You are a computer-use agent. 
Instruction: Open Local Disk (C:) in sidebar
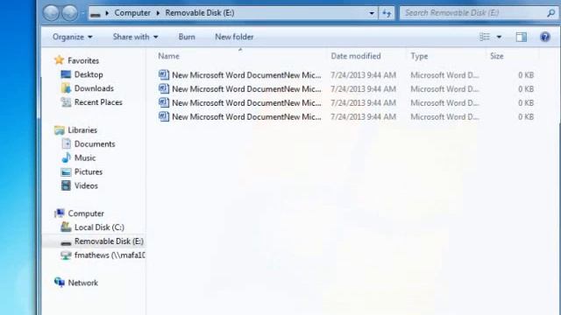[x=99, y=227]
